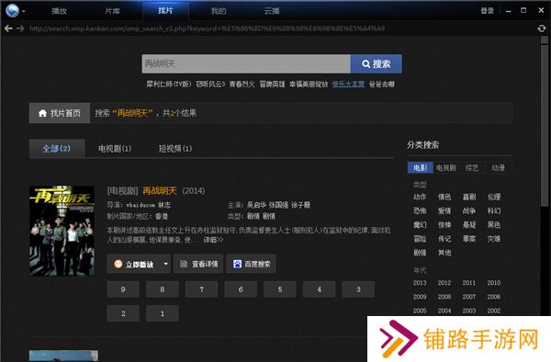Open 找片首页 via the home icon
This screenshot has width=551, height=362.
(60, 113)
